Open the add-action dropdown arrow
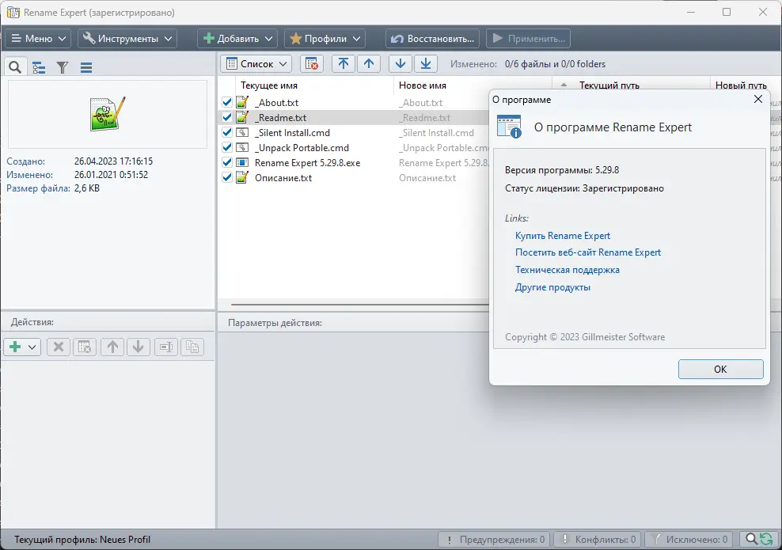Image resolution: width=782 pixels, height=550 pixels. 32,347
